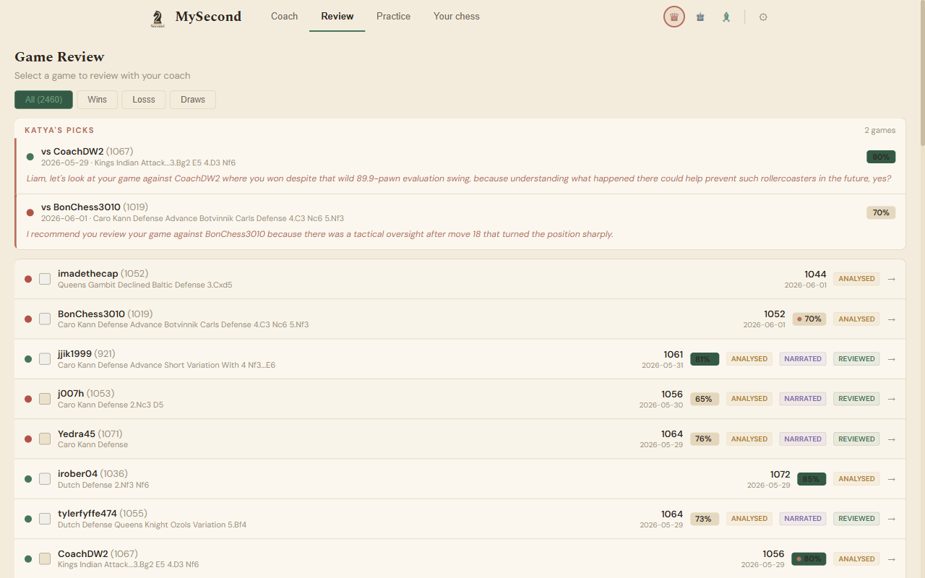Open Katya's pick vs BonChess3010
925x578 pixels.
tap(460, 221)
